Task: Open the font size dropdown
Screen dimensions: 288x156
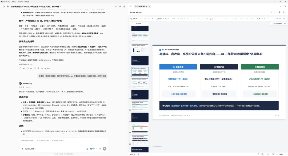Action: pos(182,19)
